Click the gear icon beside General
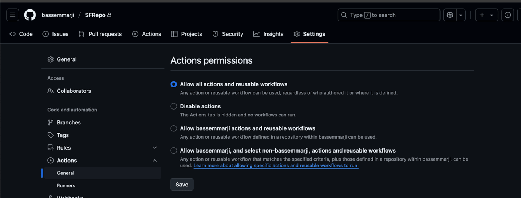Viewport: 521px width, 198px height. tap(51, 59)
